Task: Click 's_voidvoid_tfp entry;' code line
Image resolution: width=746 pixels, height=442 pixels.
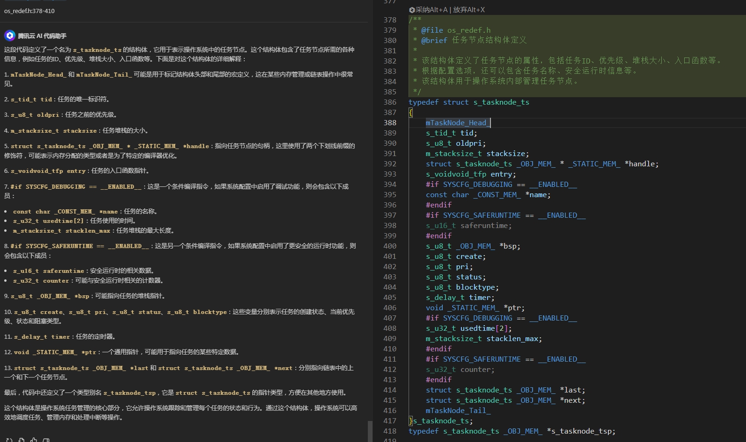Action: click(x=471, y=174)
